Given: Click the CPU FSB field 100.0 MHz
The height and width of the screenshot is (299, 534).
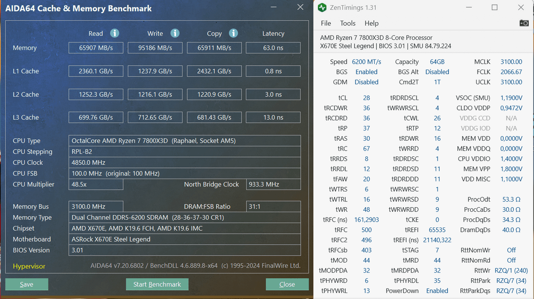Looking at the screenshot, I should click(x=184, y=173).
